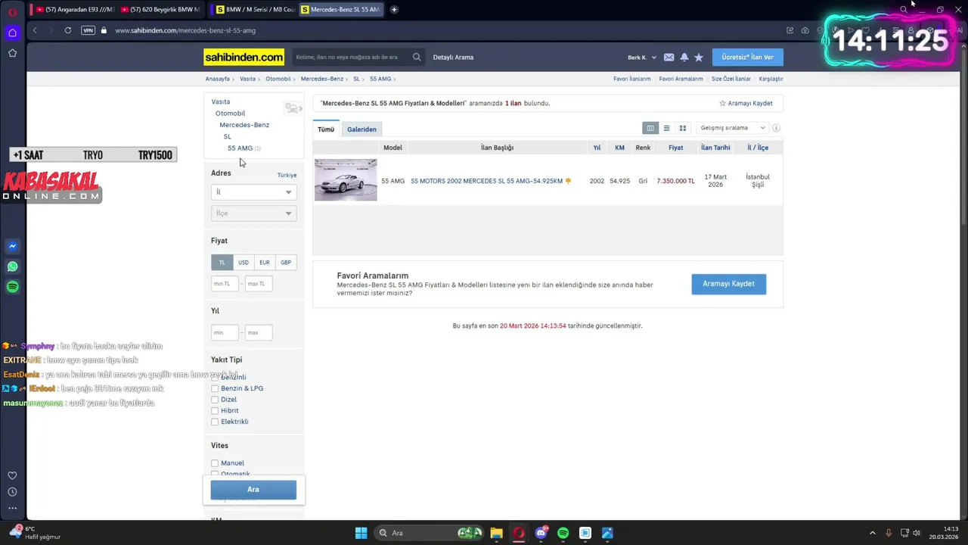This screenshot has width=968, height=545.
Task: Click sahibinden.com logo
Action: pos(244,58)
